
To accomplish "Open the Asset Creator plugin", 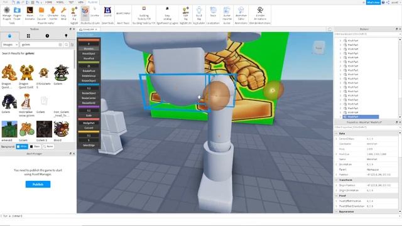I will [123, 13].
